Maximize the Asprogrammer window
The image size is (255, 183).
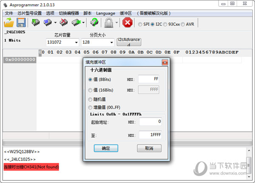pyautogui.click(x=232, y=3)
